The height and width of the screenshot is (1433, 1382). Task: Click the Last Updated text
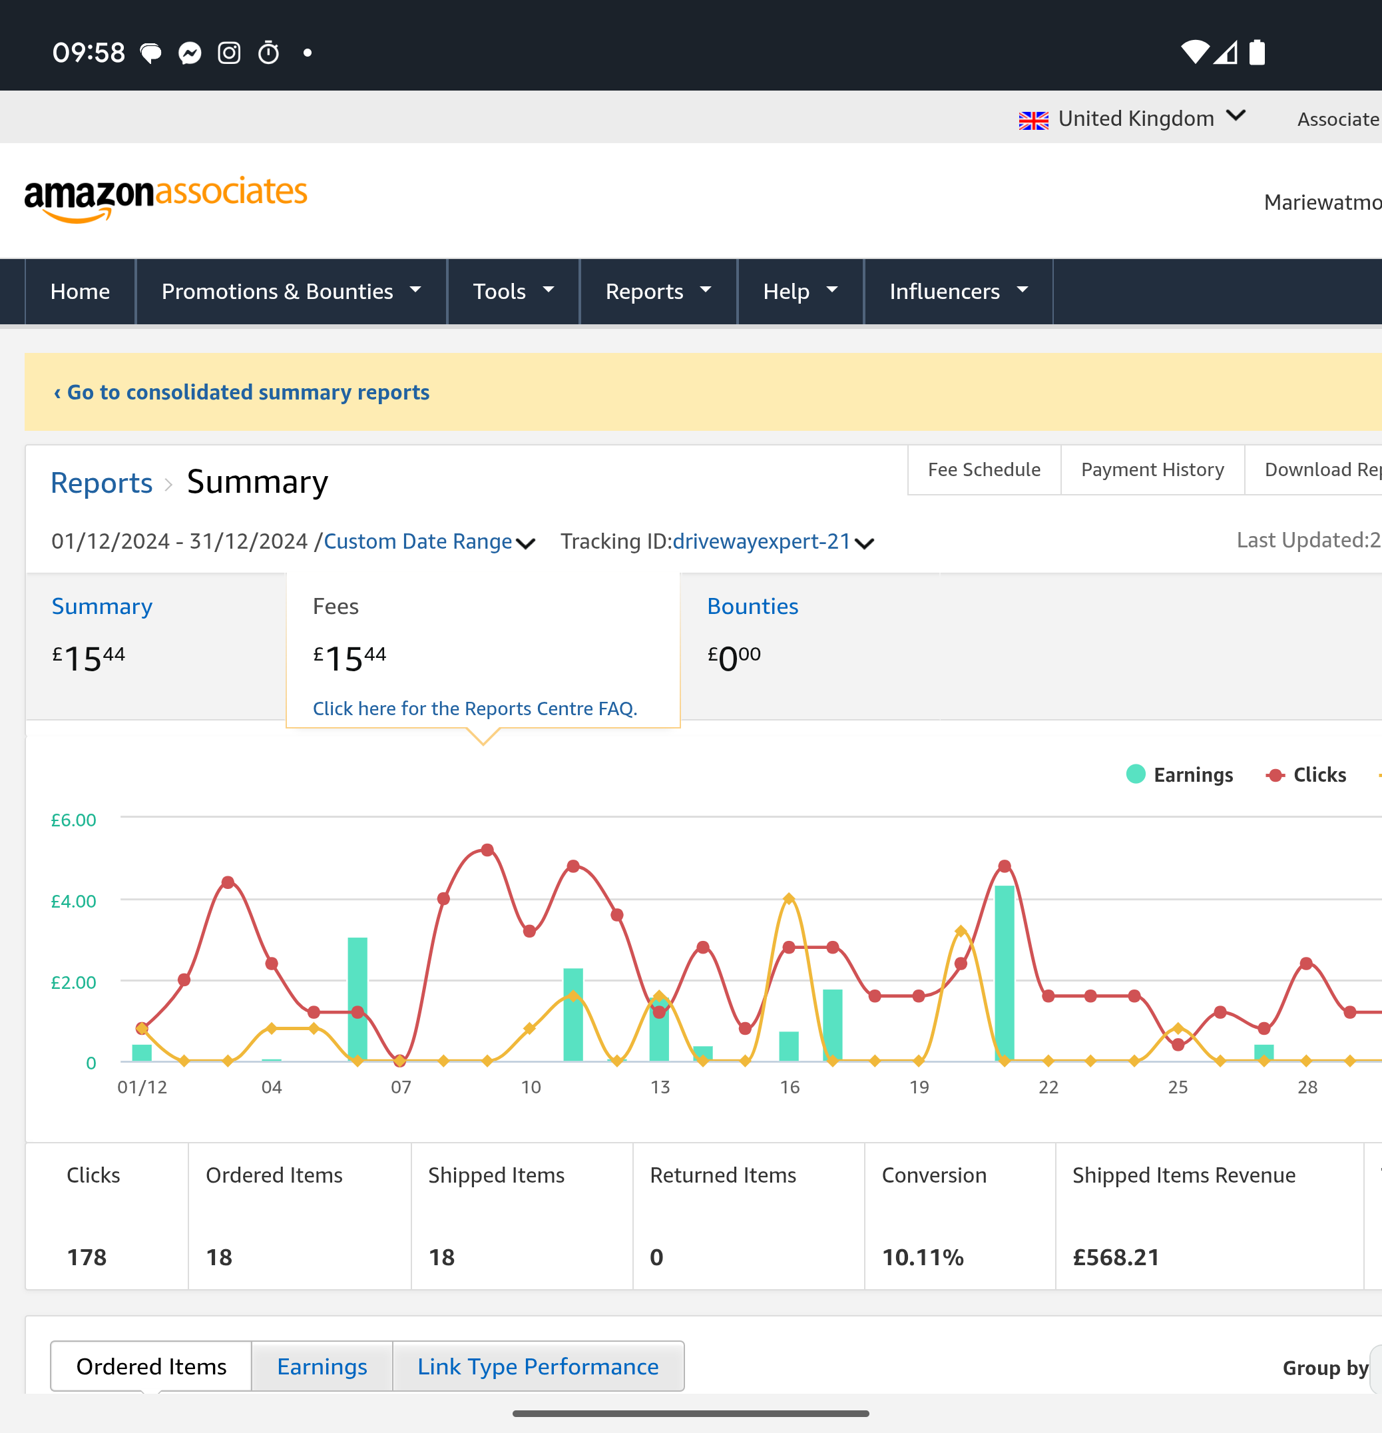point(1308,539)
